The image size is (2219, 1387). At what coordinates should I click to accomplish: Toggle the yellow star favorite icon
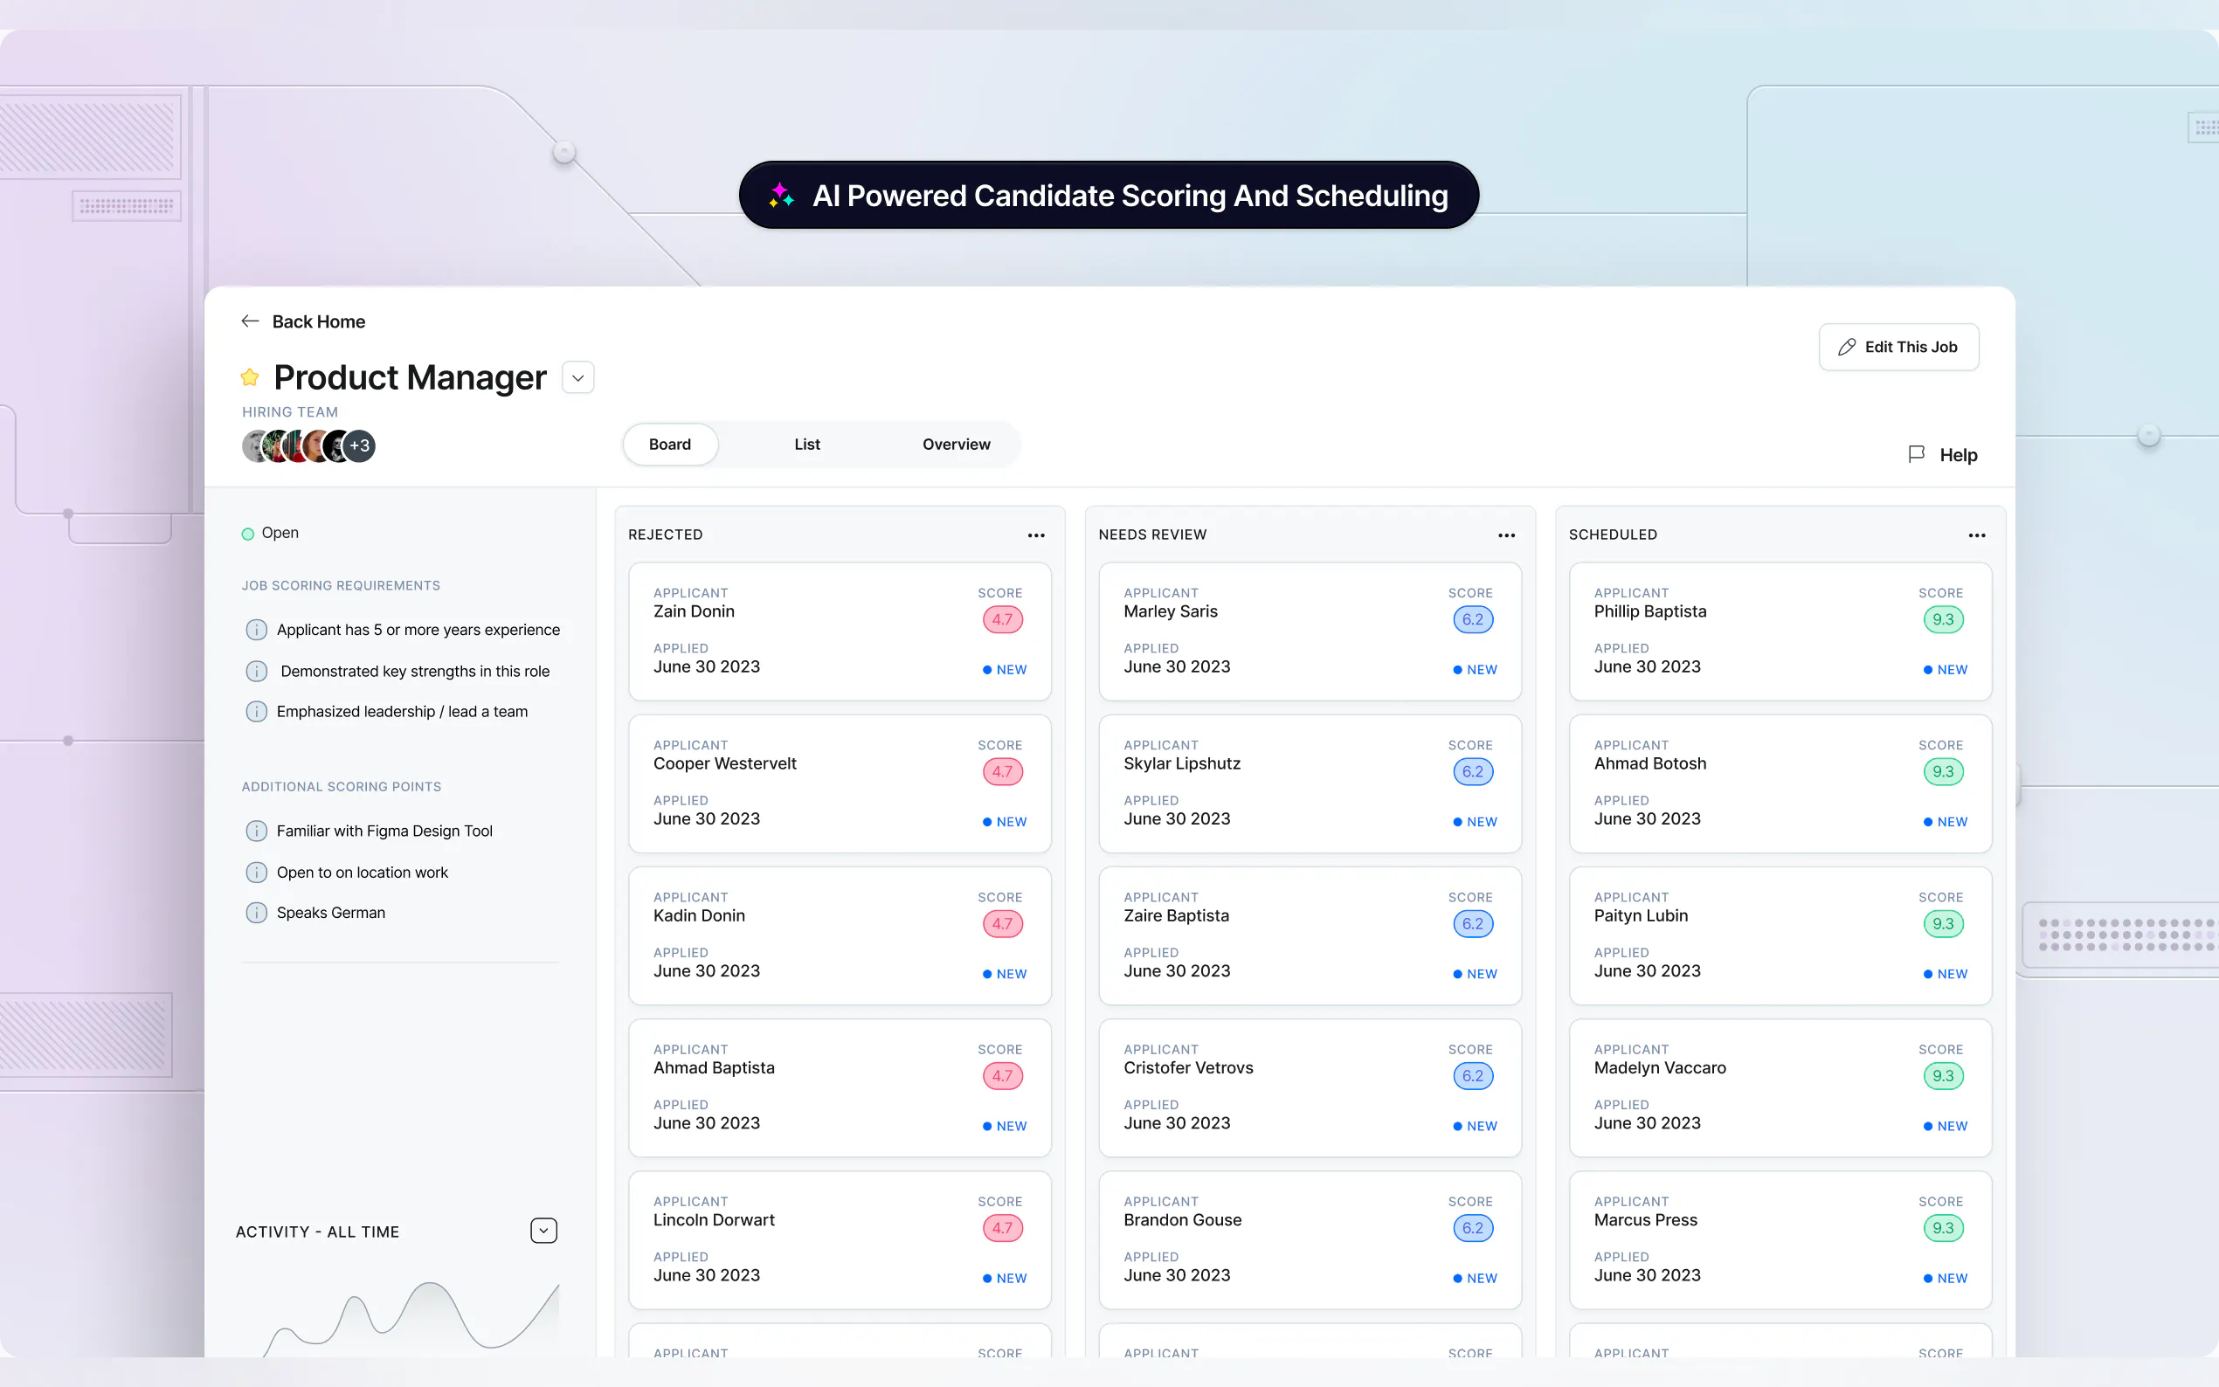[250, 377]
